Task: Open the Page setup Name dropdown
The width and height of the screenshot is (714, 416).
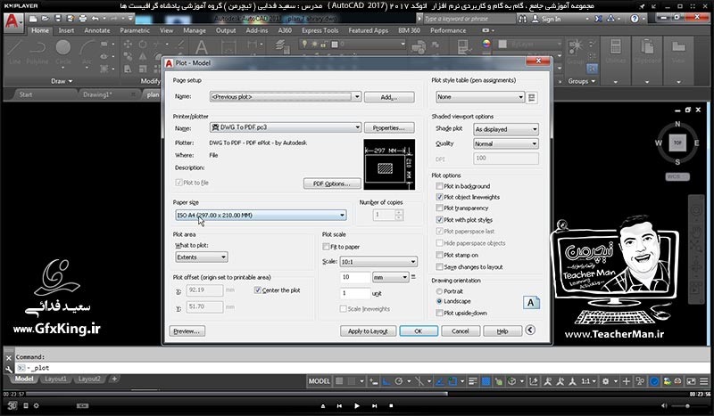Action: click(x=286, y=96)
